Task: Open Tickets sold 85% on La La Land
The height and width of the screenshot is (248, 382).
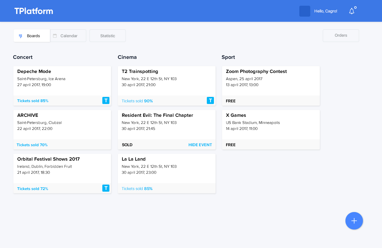Action: pyautogui.click(x=137, y=189)
